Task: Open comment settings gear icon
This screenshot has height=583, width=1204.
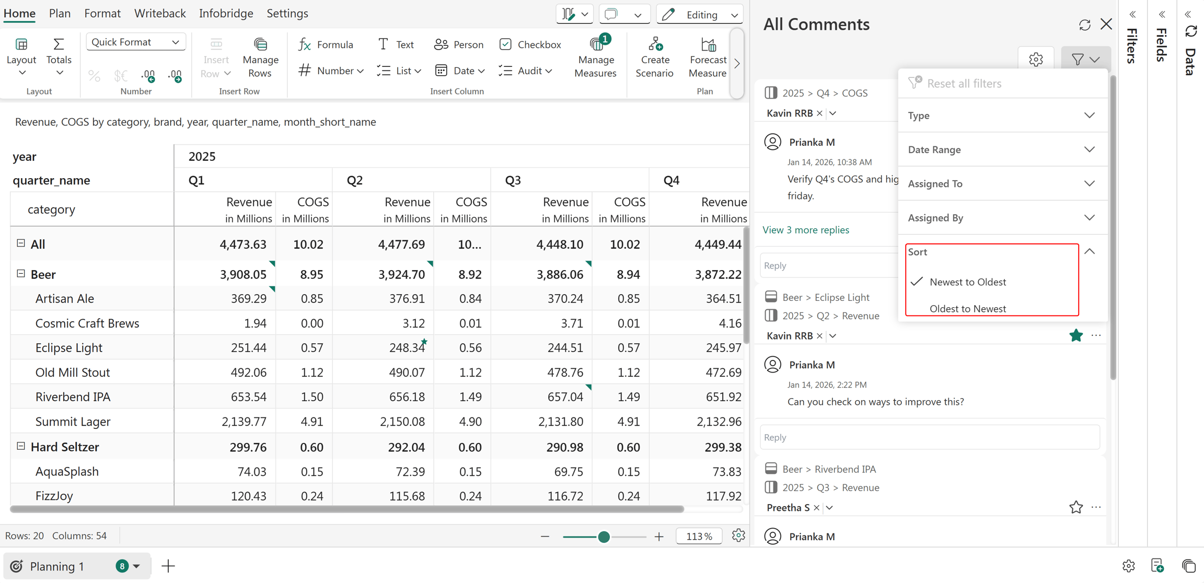Action: pyautogui.click(x=1036, y=59)
